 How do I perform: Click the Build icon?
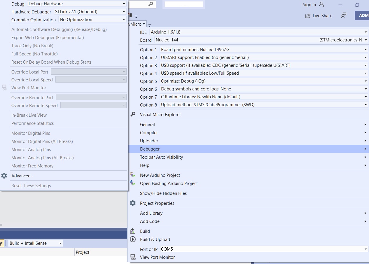click(x=133, y=231)
